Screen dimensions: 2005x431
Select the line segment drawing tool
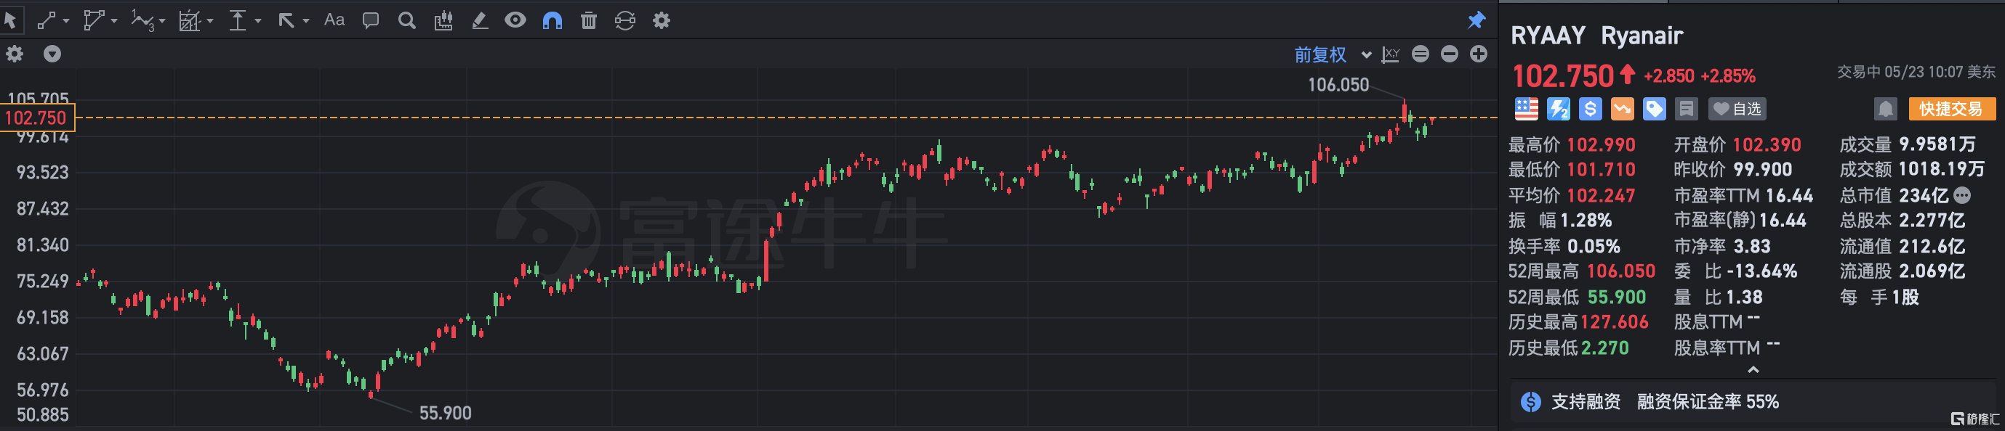(47, 20)
